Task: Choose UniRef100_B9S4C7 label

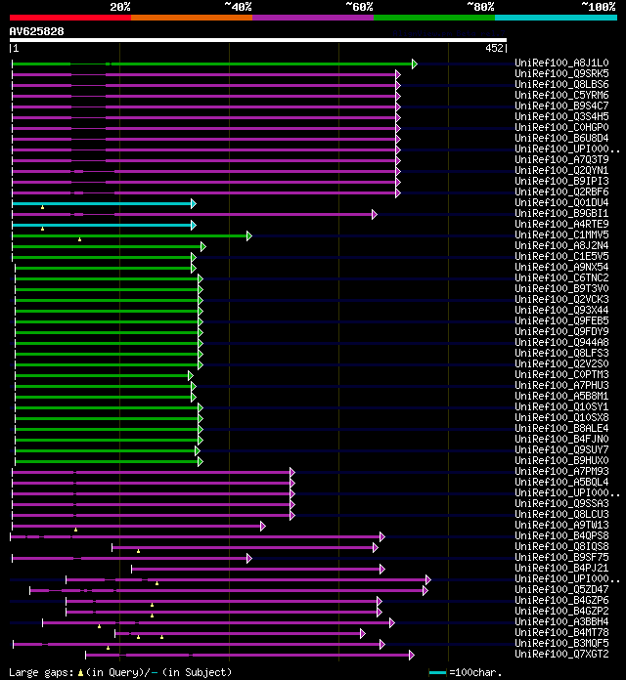Action: coord(561,106)
